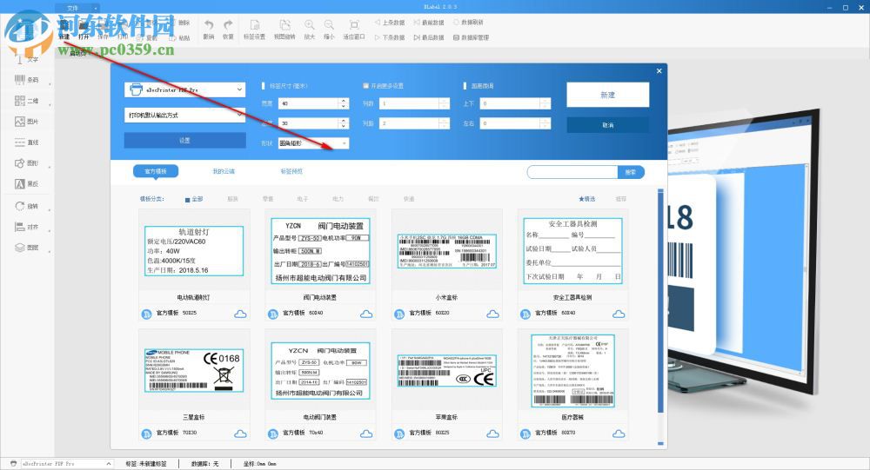The width and height of the screenshot is (870, 470).
Task: Increase label width value with stepper
Action: [x=344, y=101]
